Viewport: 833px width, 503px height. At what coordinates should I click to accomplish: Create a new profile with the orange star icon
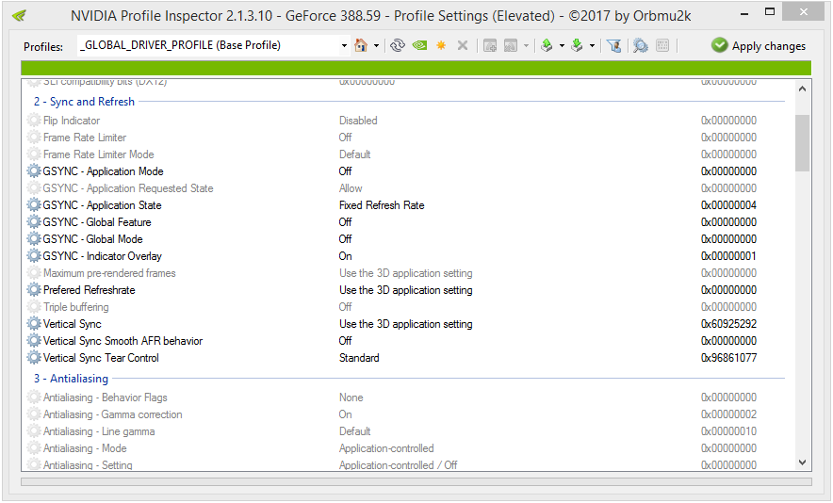(x=441, y=45)
